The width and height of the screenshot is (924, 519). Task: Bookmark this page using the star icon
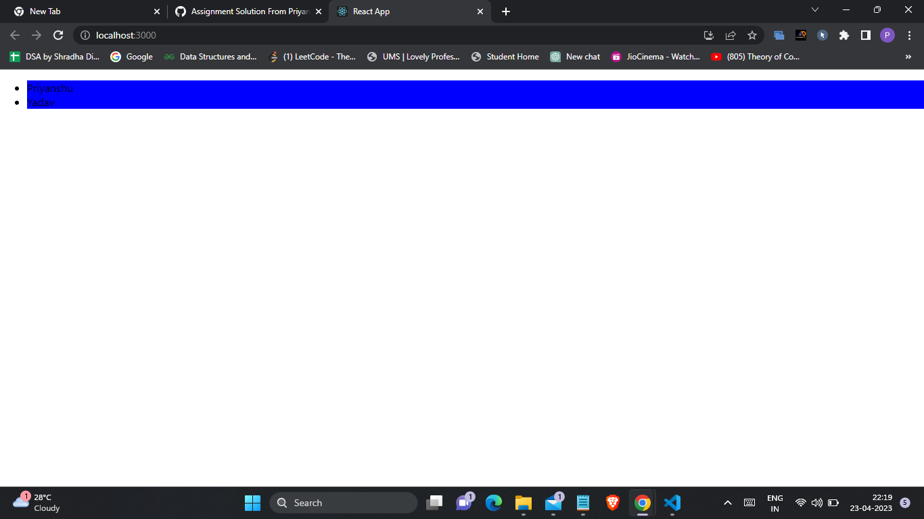(x=752, y=35)
